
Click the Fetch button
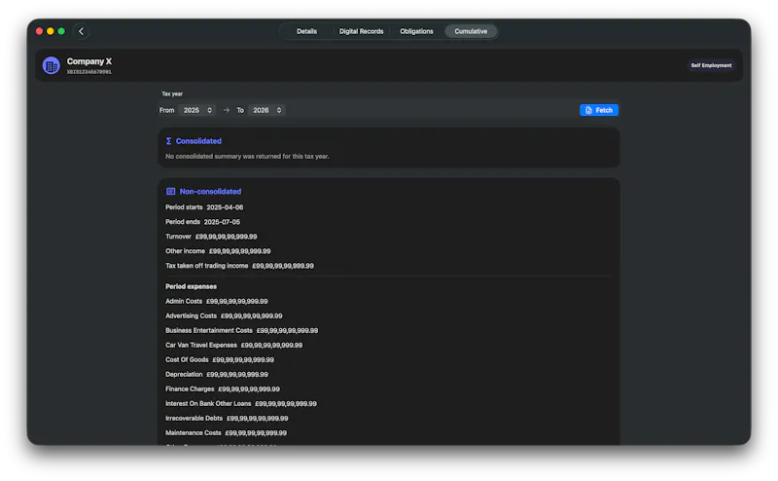click(599, 110)
